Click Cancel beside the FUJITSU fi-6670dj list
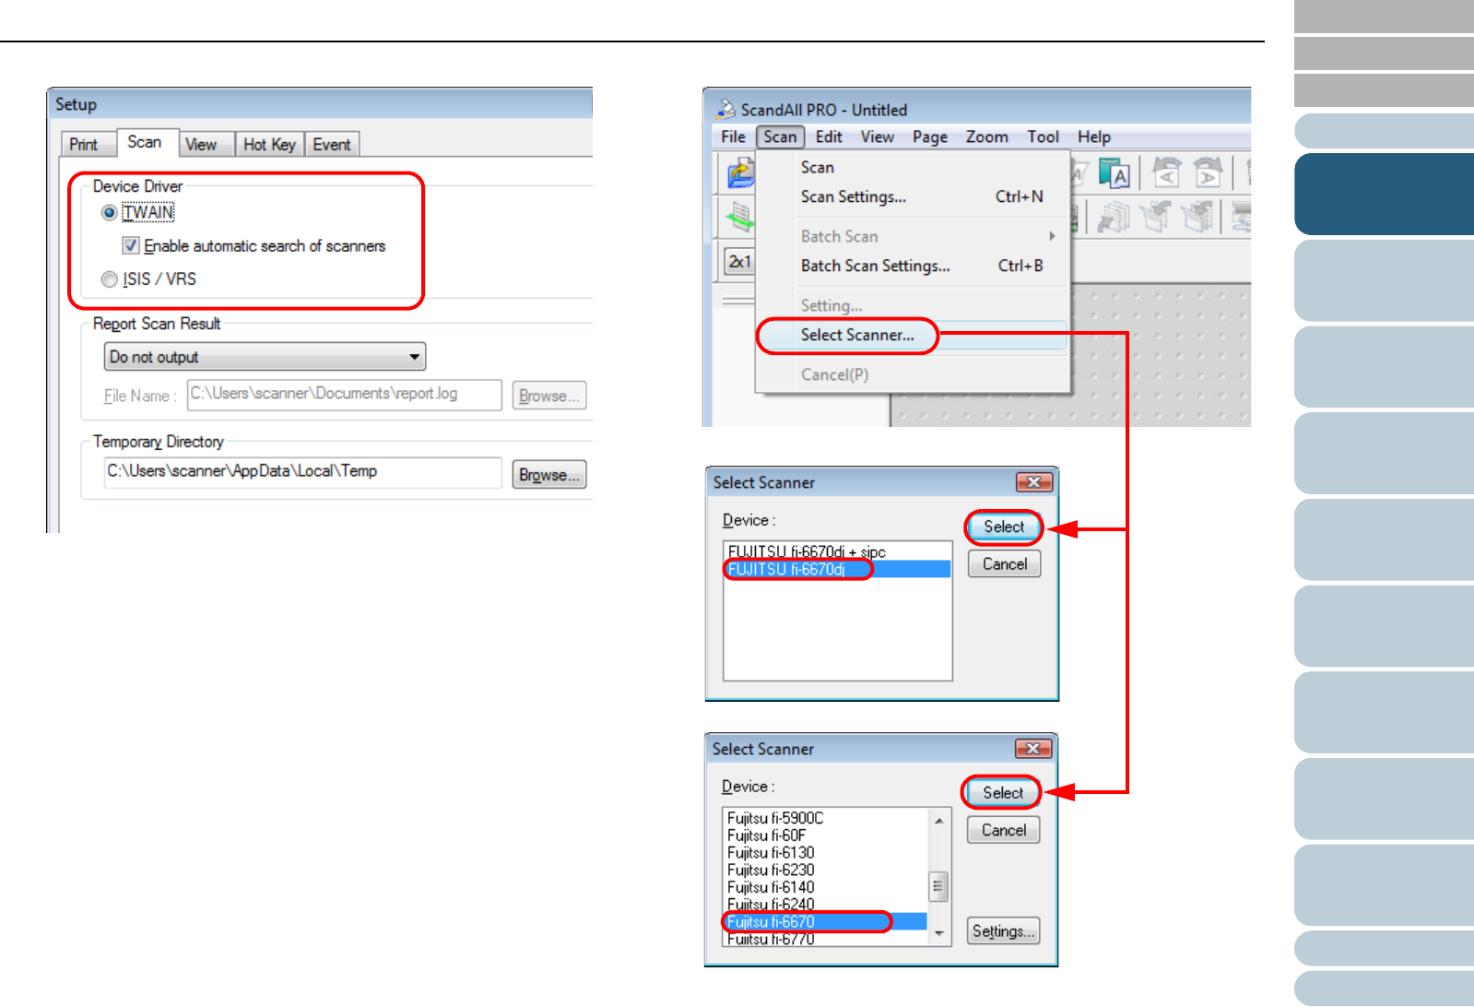This screenshot has height=1007, width=1474. (x=1004, y=563)
